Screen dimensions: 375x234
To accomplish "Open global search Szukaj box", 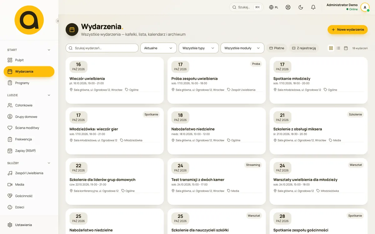I will point(246,7).
